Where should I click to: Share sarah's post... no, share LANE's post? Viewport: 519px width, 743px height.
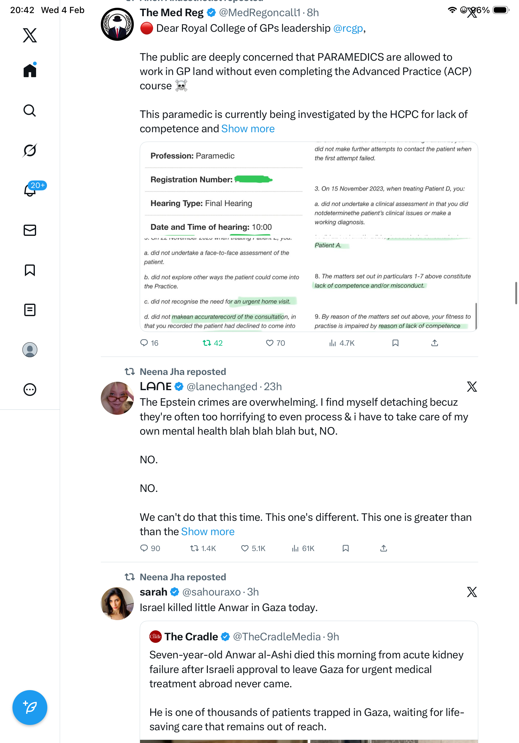pyautogui.click(x=383, y=549)
